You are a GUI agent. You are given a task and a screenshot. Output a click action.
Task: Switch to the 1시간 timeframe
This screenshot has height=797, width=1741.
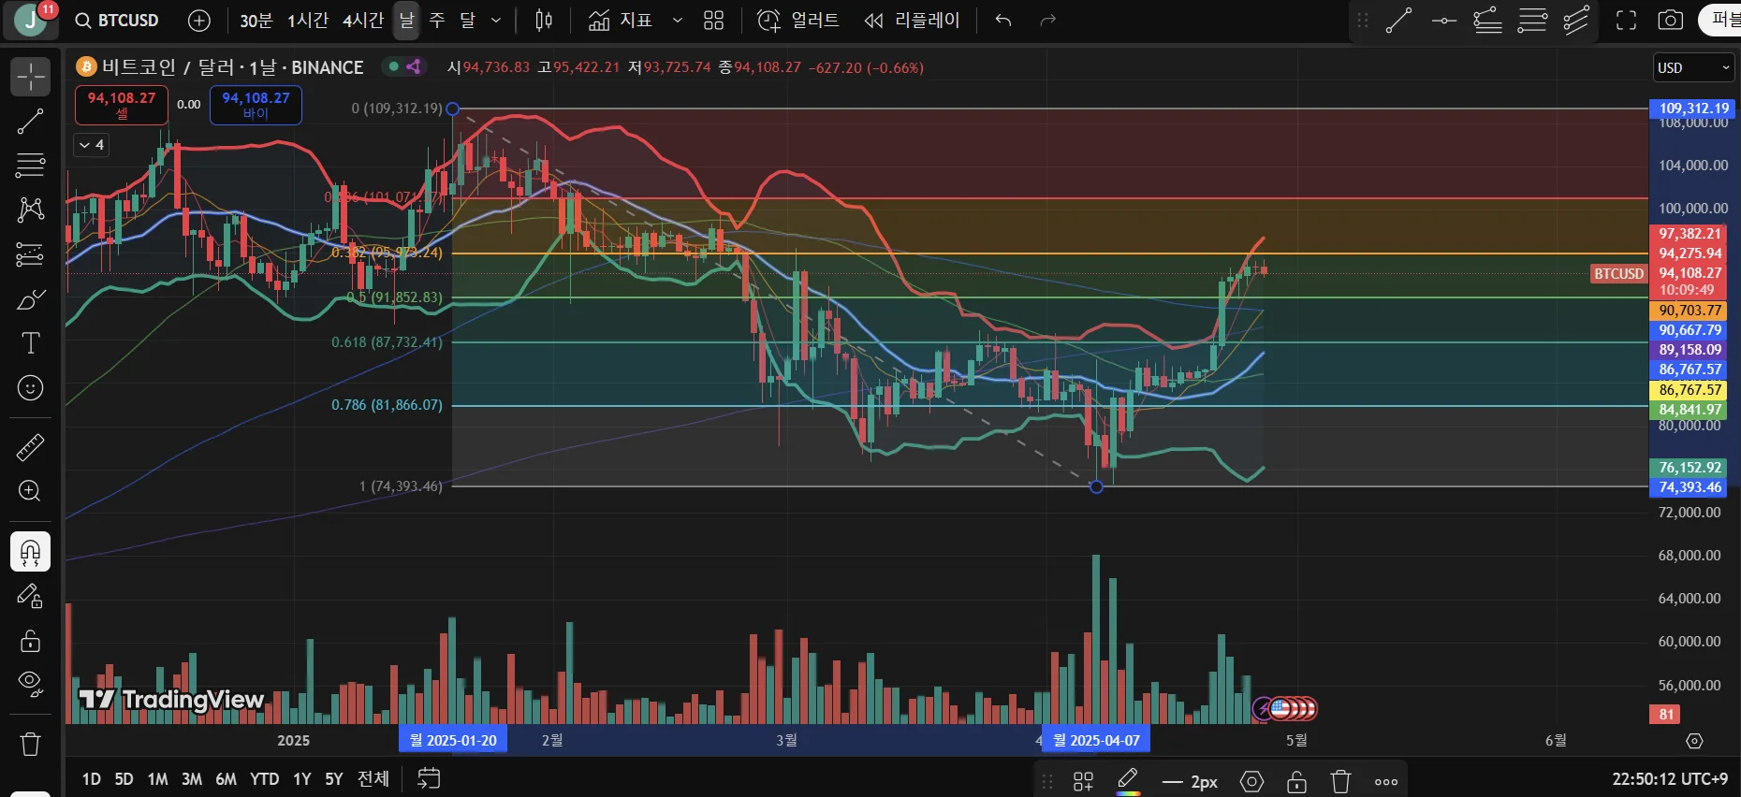point(308,21)
